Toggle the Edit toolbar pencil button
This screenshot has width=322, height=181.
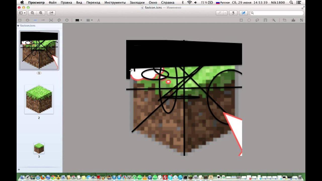243,13
